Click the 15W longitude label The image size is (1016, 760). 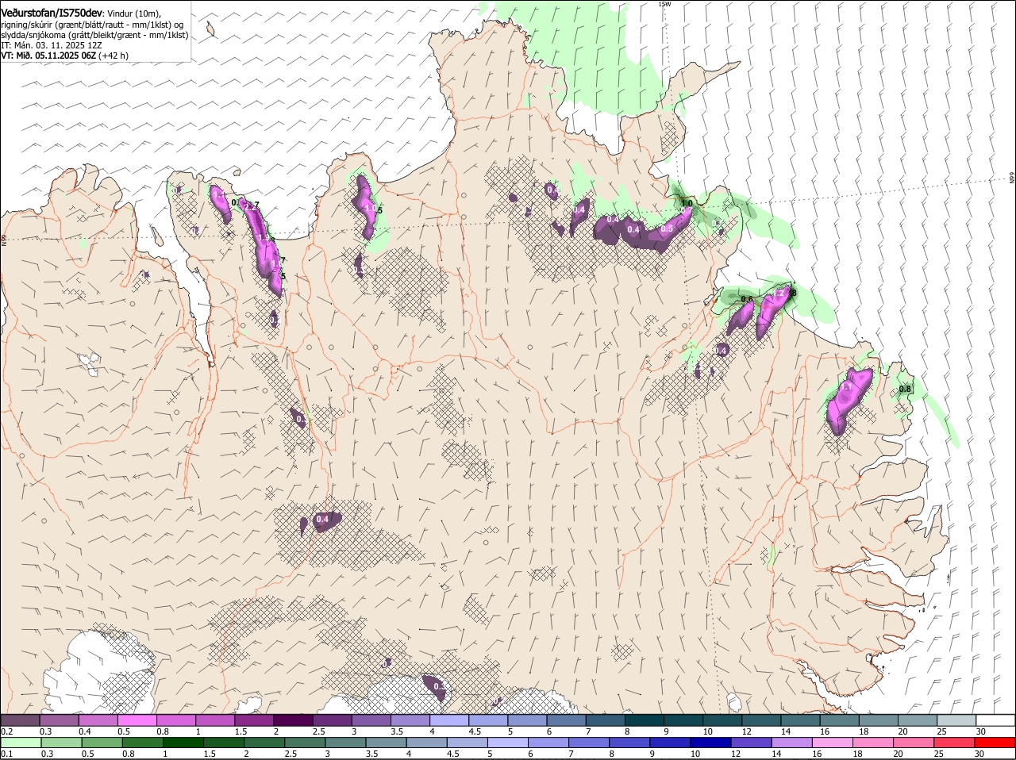[664, 4]
